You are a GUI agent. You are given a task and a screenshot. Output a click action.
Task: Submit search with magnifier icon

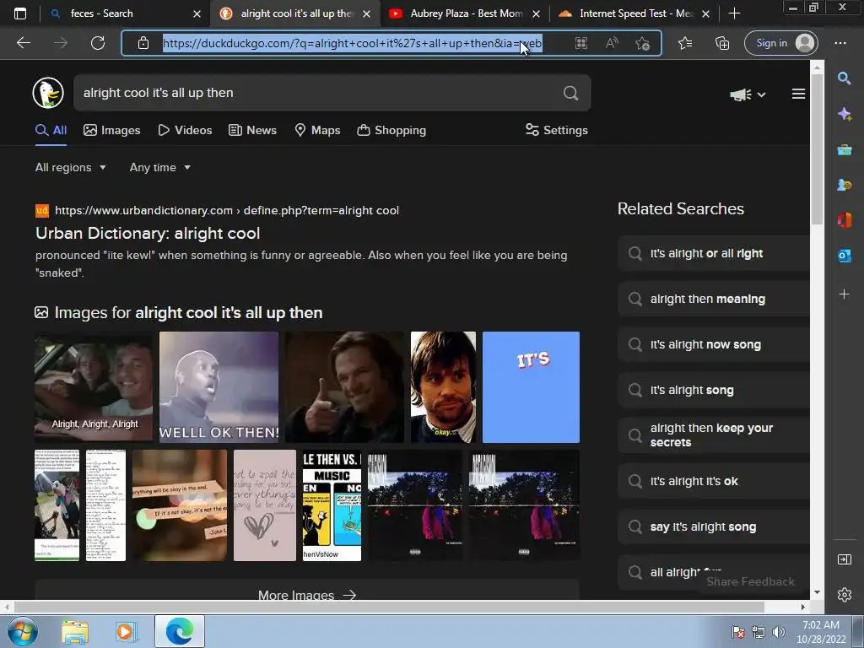pos(571,93)
